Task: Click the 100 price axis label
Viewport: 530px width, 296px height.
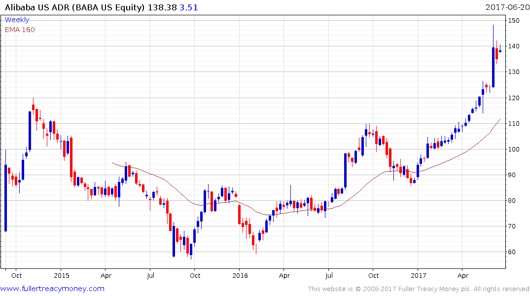Action: (x=514, y=149)
